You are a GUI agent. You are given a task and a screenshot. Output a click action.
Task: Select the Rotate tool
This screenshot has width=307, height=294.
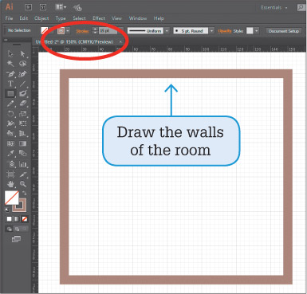coord(10,114)
